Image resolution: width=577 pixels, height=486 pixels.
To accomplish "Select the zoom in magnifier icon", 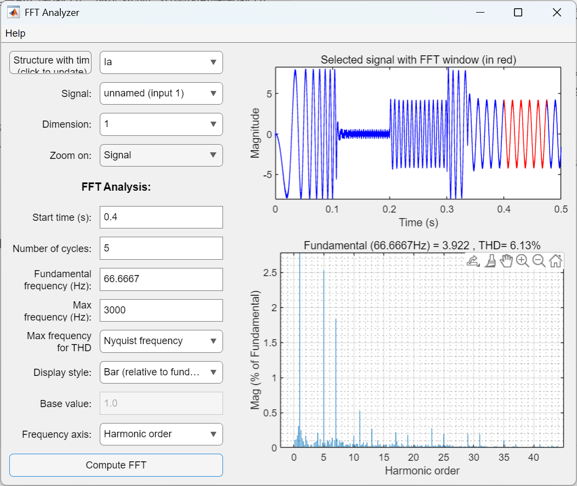I will 523,260.
